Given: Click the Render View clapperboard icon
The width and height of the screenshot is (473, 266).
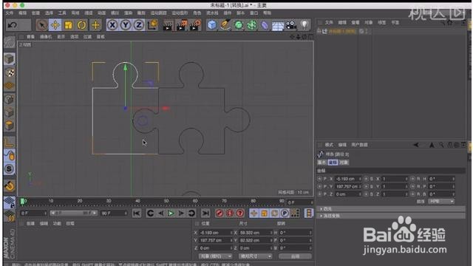Looking at the screenshot, I should [168, 25].
